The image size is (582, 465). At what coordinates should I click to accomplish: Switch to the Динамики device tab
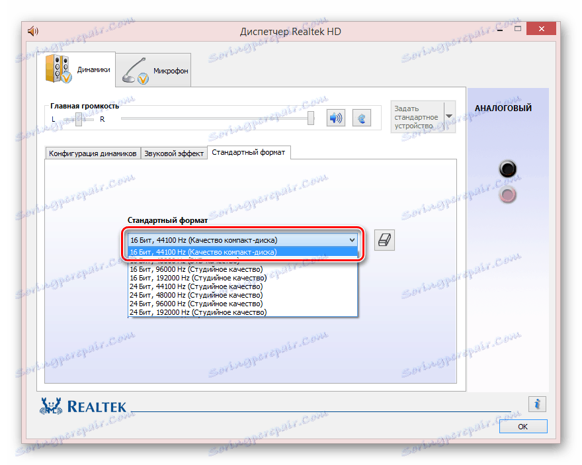77,69
